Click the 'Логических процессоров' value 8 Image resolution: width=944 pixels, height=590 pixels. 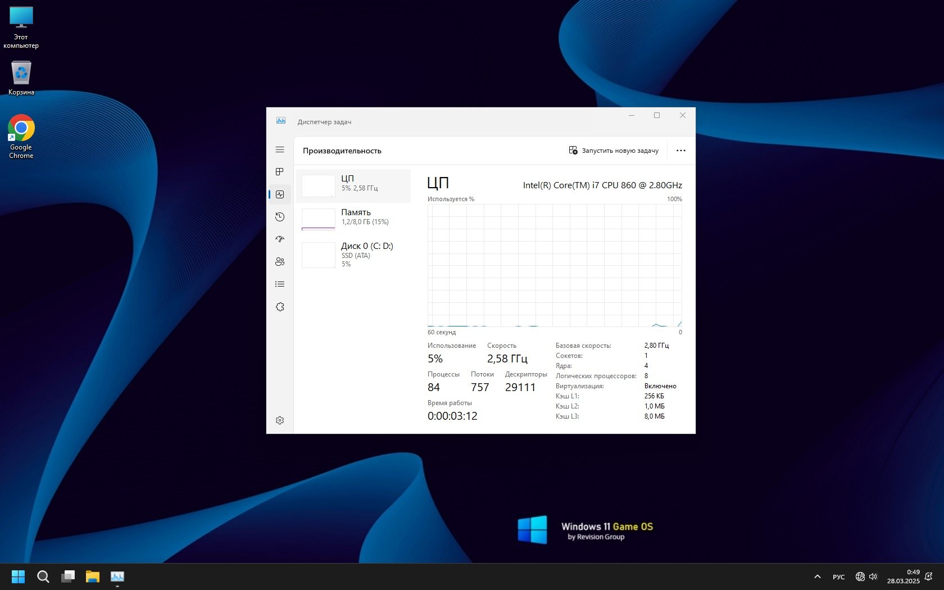point(646,376)
